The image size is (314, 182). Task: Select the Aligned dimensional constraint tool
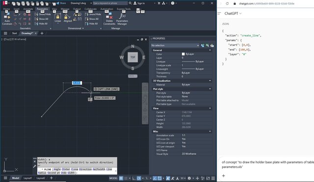(68, 19)
